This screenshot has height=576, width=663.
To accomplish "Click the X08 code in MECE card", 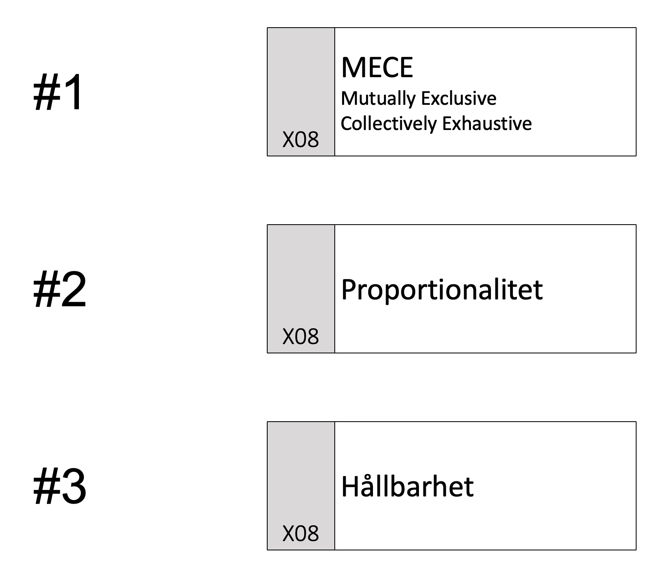I will (x=301, y=140).
